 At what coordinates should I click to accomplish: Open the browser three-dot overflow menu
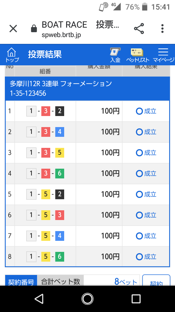coord(162,29)
